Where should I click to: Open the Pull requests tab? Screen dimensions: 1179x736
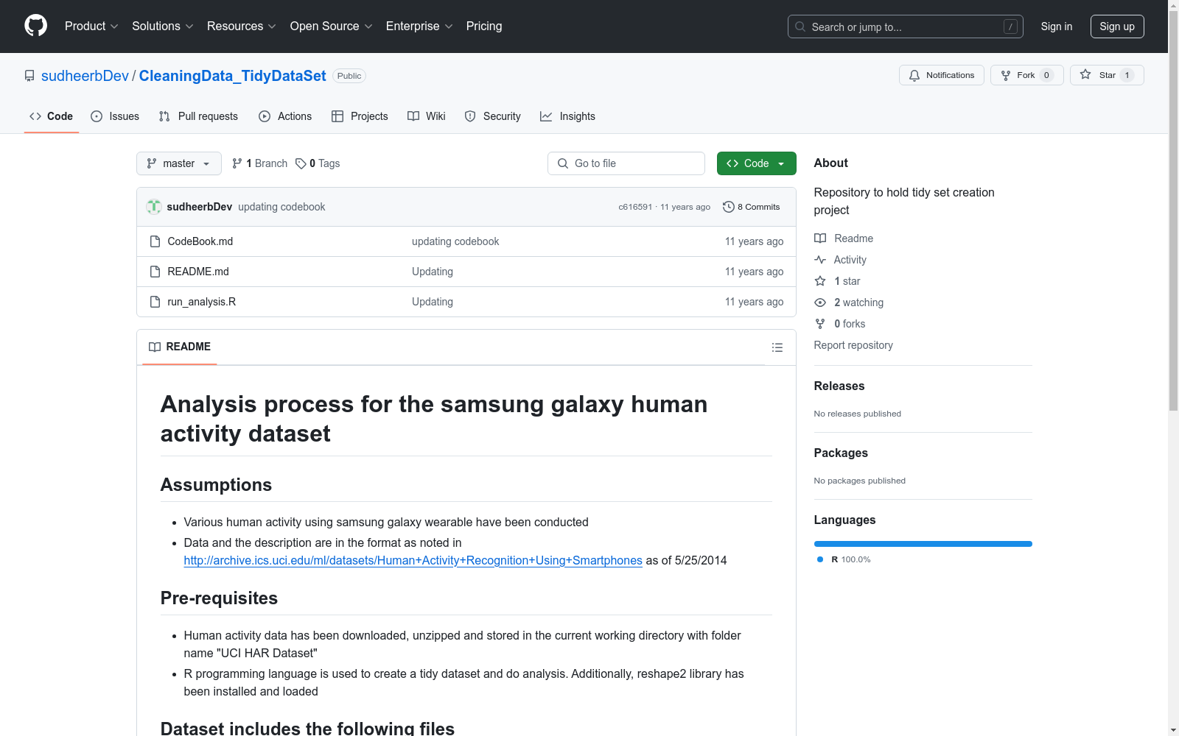pyautogui.click(x=198, y=116)
